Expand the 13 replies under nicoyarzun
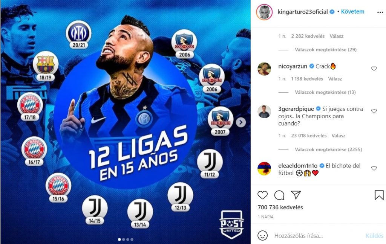 pyautogui.click(x=325, y=92)
